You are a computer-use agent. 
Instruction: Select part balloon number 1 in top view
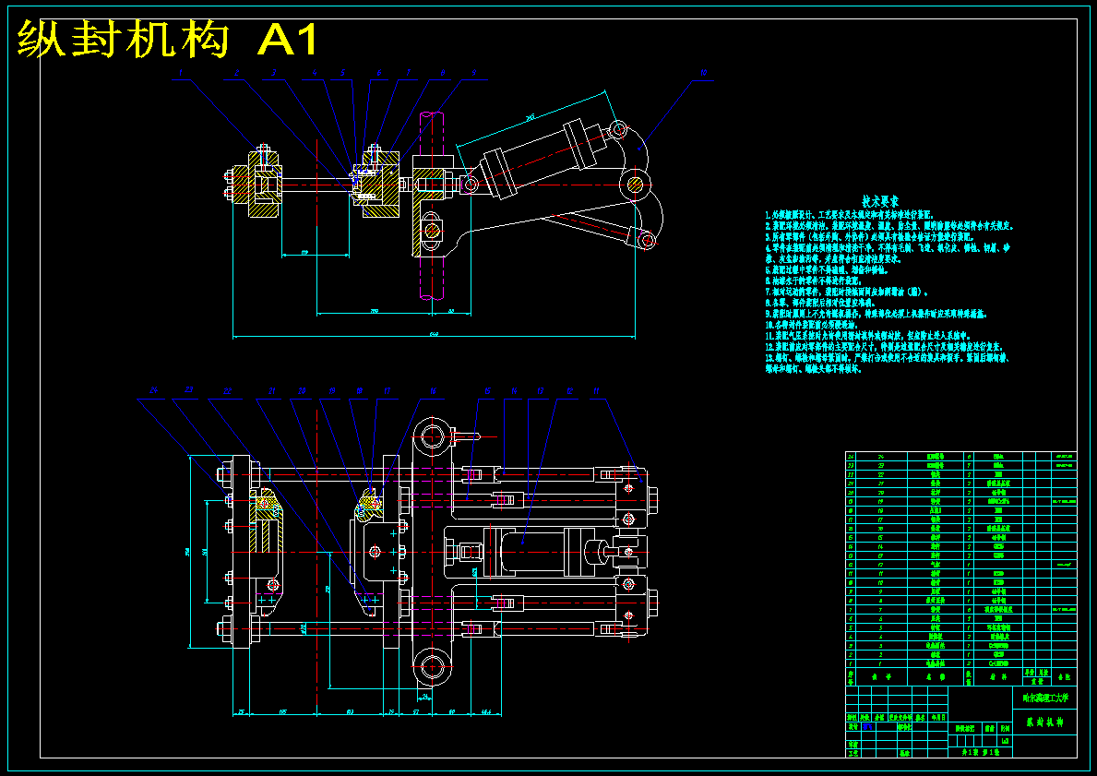[181, 72]
